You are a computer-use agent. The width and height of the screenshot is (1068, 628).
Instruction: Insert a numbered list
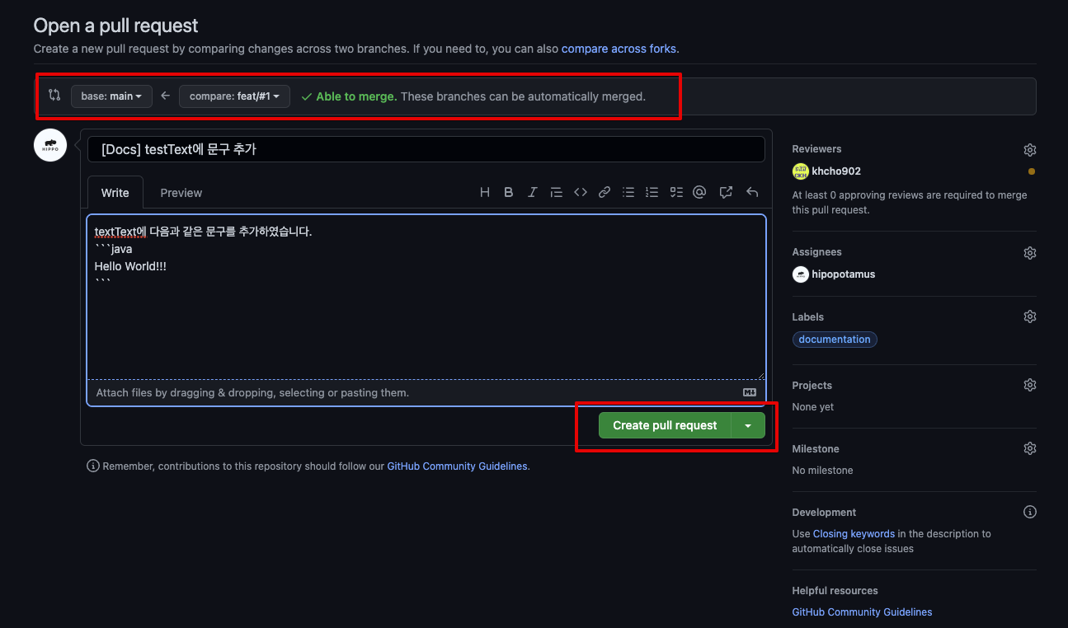click(x=652, y=192)
